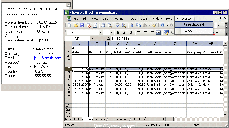
Task: Select the Format Painter brush icon
Action: (x=154, y=25)
